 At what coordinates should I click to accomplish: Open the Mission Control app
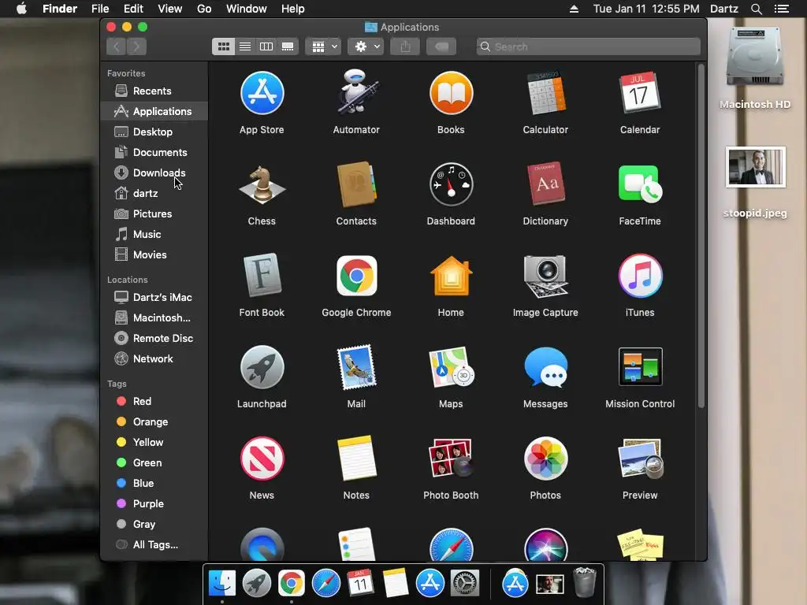pos(640,367)
